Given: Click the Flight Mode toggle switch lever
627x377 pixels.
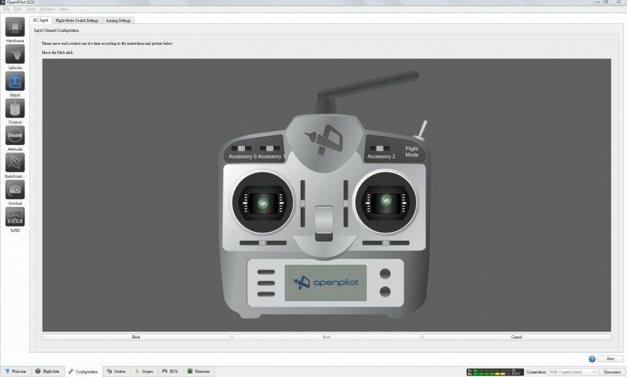Looking at the screenshot, I should (421, 130).
